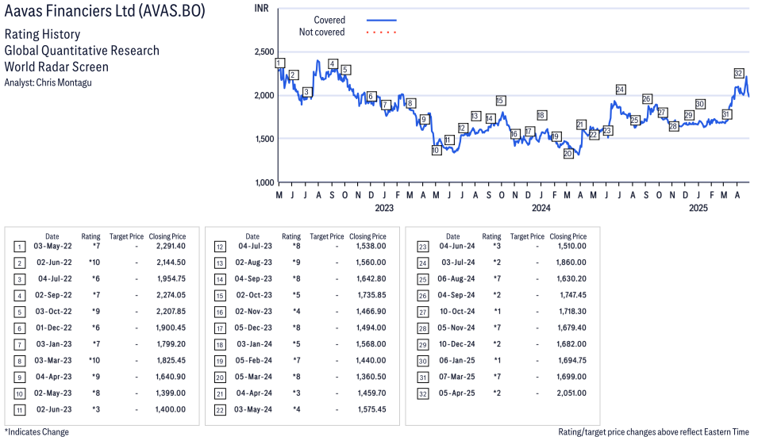
Task: Click the blue Covered legend line
Action: [382, 21]
